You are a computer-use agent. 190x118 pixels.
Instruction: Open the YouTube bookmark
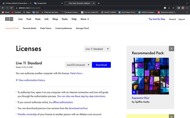click(16, 12)
